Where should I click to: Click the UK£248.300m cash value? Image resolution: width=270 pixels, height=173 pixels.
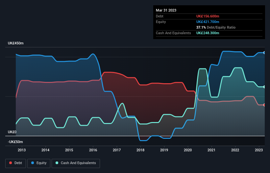tap(208, 33)
